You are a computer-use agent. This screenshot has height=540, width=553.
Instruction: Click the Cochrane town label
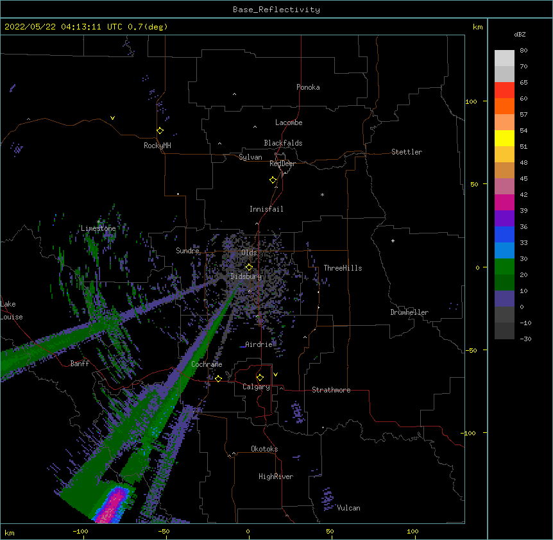coord(207,364)
